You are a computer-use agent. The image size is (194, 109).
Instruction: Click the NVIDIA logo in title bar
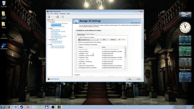[48, 12]
